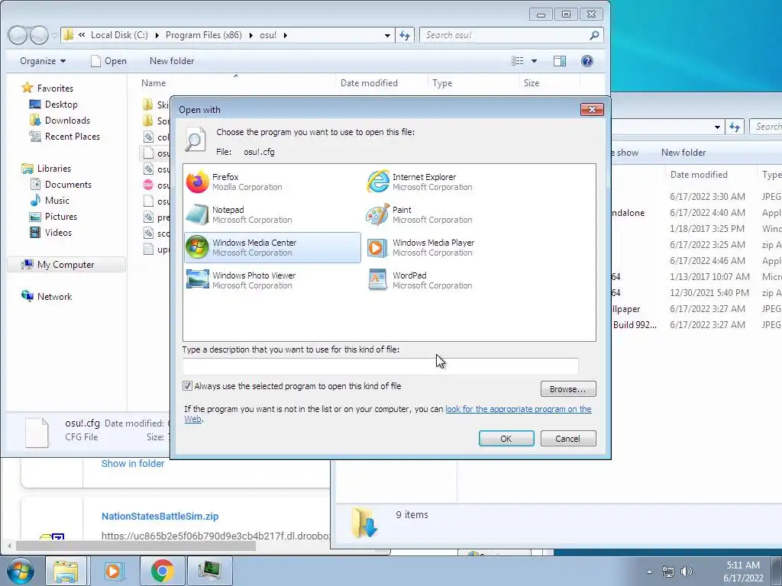Click New folder in osu! window toolbar
This screenshot has width=782, height=586.
[x=172, y=61]
